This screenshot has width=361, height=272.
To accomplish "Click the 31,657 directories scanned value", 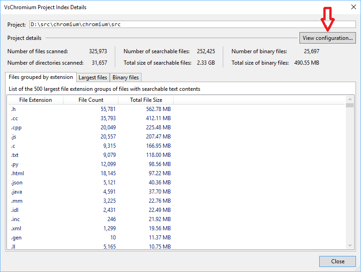I will [x=100, y=63].
